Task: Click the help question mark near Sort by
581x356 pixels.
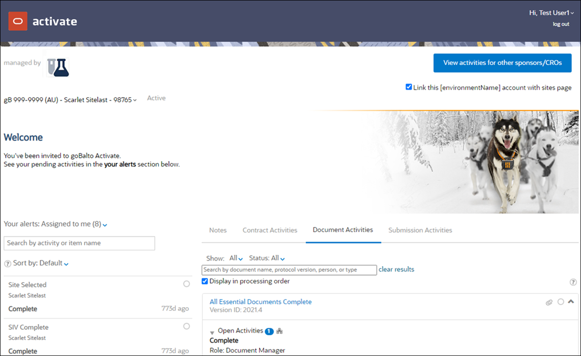Action: click(x=8, y=263)
